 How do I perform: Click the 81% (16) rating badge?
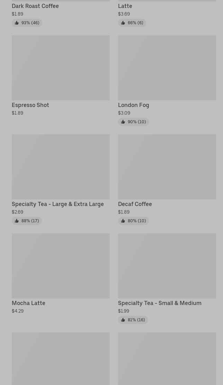(x=133, y=320)
